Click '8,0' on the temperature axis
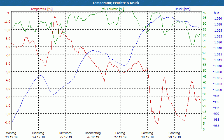The width and height of the screenshot is (224, 140). 8,47
